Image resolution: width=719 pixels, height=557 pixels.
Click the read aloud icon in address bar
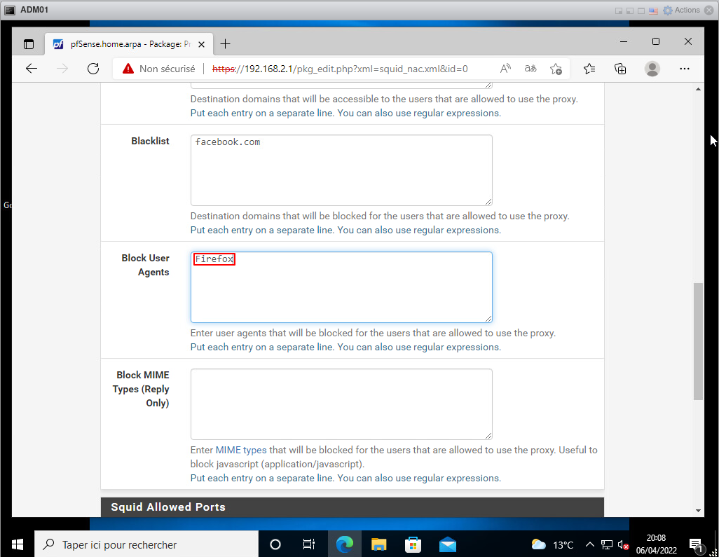pyautogui.click(x=505, y=69)
